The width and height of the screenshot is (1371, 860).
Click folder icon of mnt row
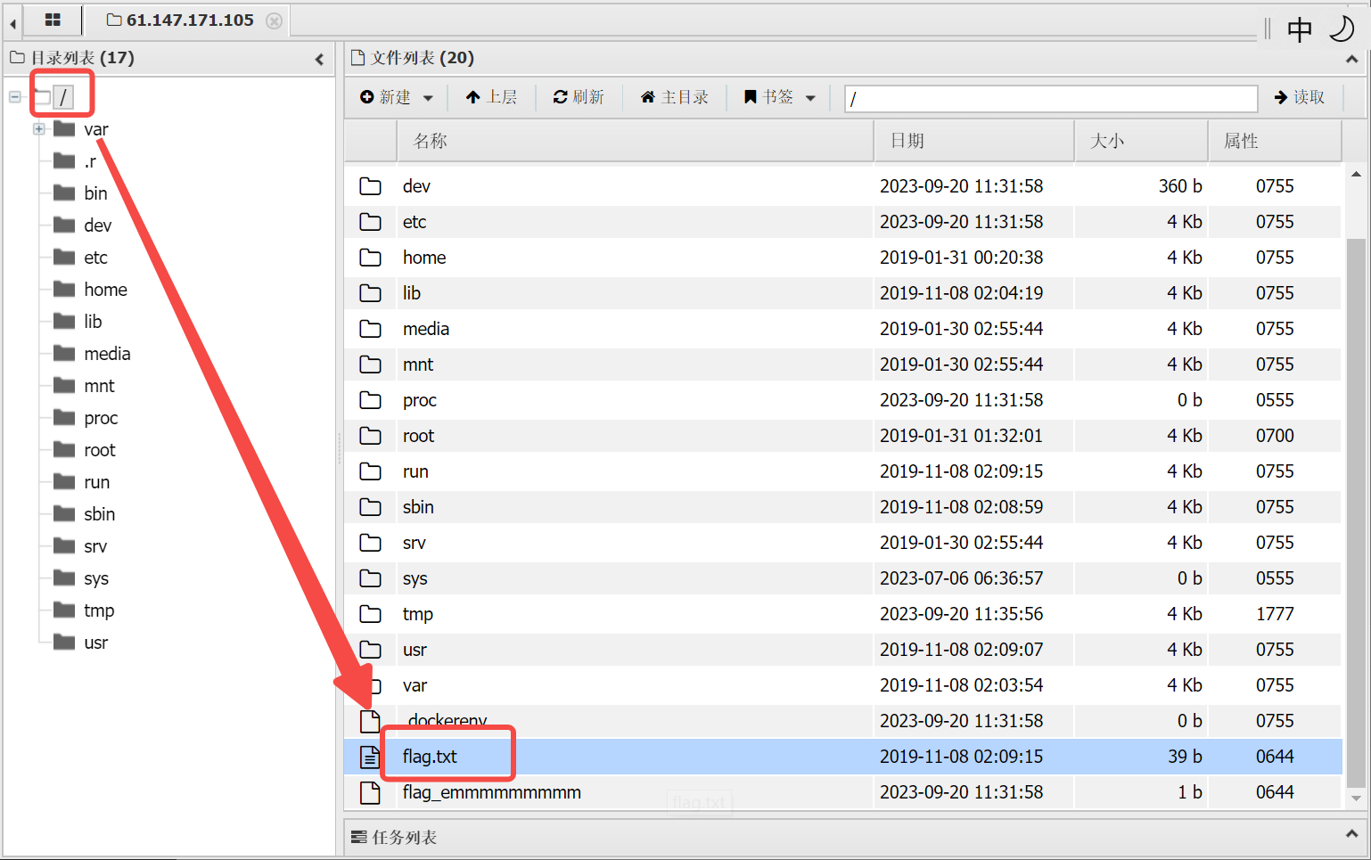[x=370, y=364]
